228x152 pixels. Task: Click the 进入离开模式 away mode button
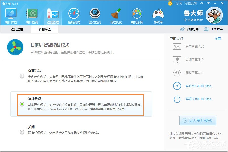(x=198, y=120)
